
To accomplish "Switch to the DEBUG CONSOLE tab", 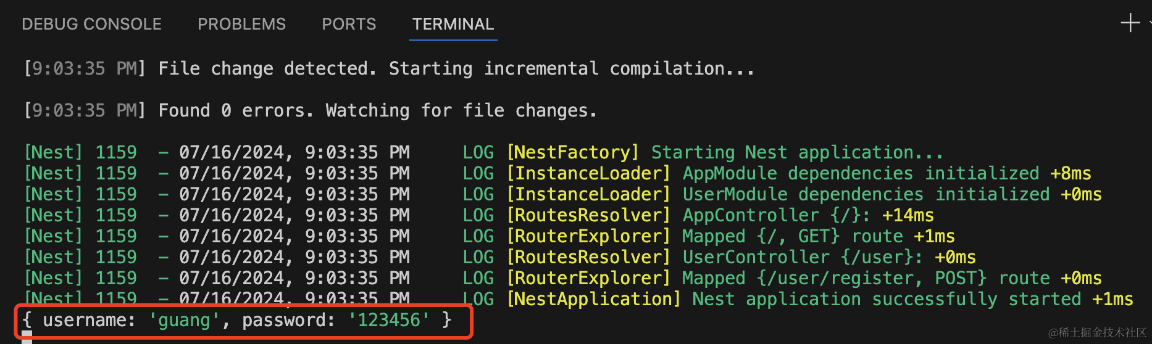I will [91, 24].
